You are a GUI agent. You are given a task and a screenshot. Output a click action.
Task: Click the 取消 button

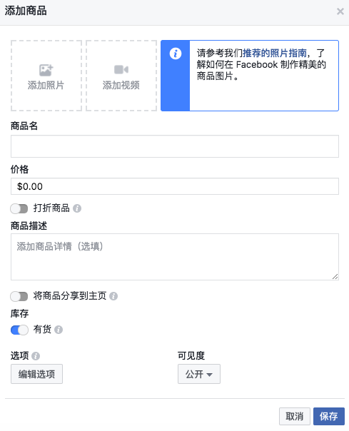click(295, 416)
